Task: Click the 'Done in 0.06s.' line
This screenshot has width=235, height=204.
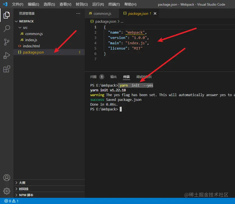Action: [x=104, y=105]
